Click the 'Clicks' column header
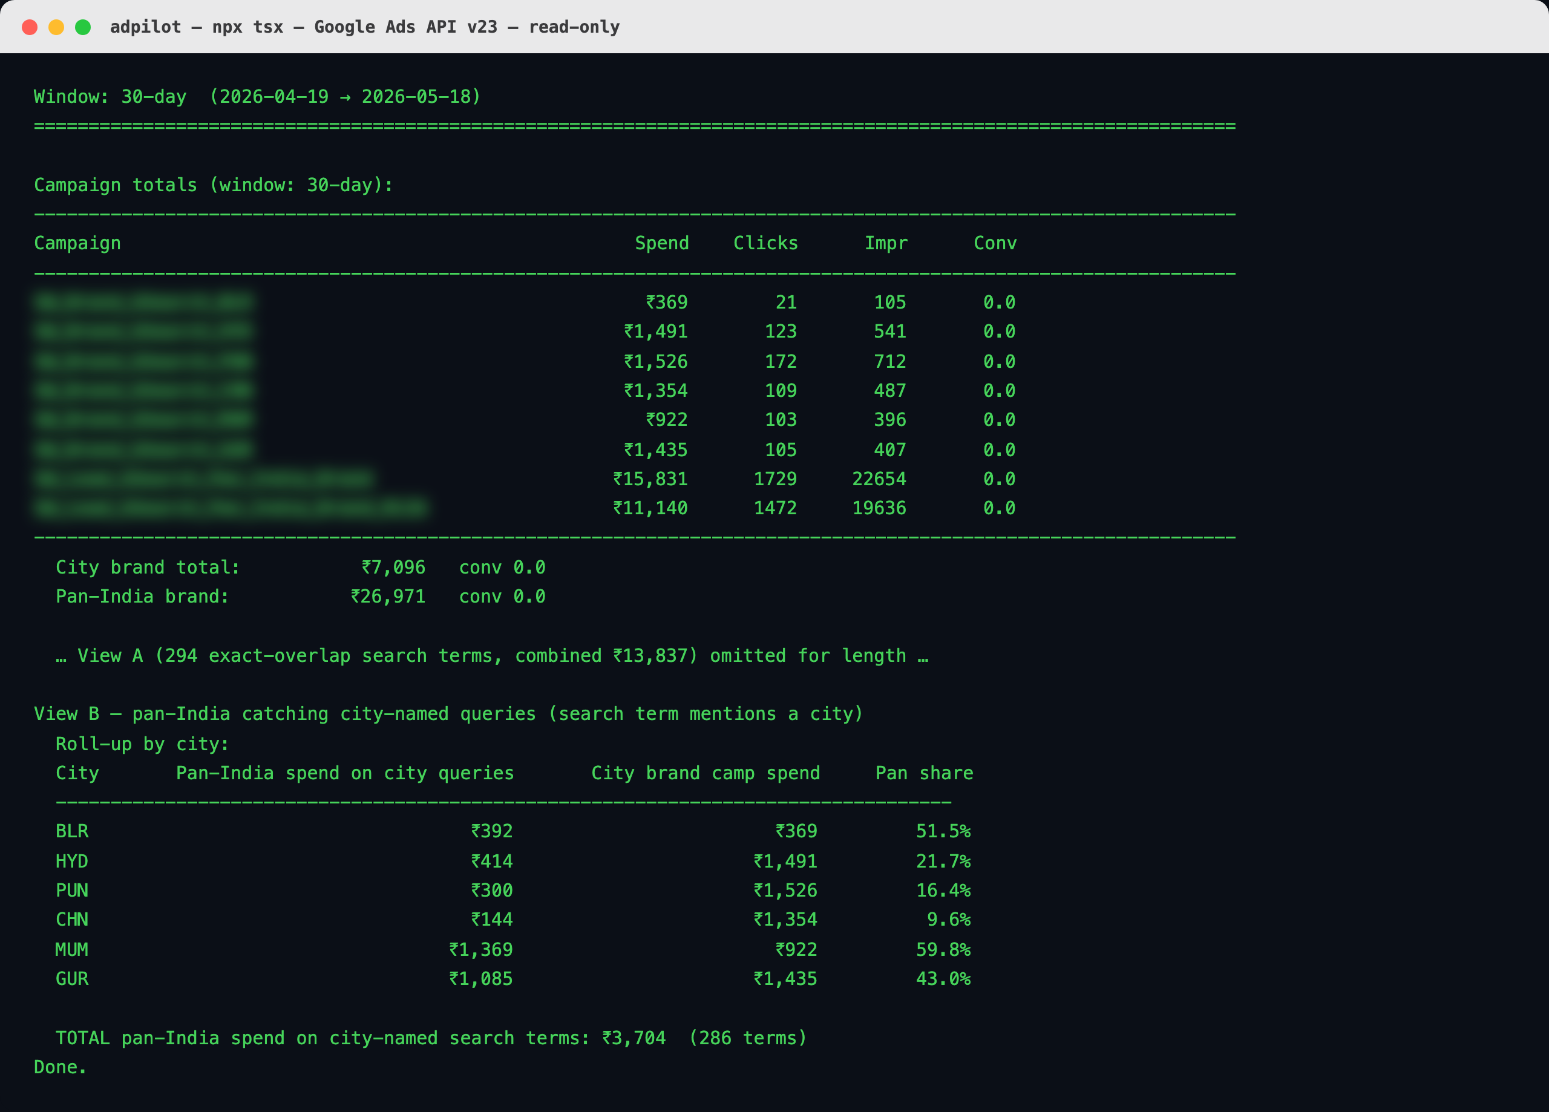The width and height of the screenshot is (1549, 1112). click(x=765, y=243)
